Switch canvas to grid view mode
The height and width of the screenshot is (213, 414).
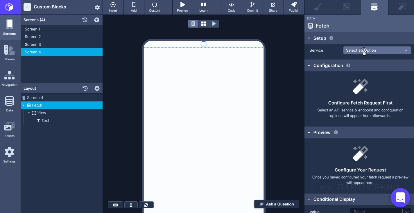pos(203,24)
